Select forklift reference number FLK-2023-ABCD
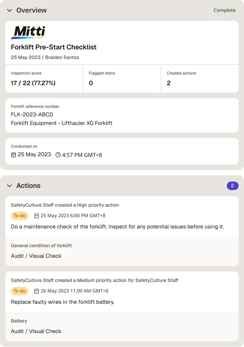244x347 pixels. [32, 114]
